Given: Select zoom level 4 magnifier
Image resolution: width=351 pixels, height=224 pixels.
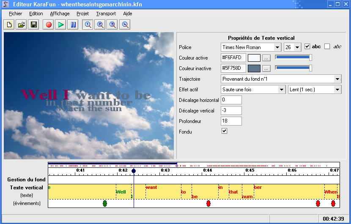Looking at the screenshot, I should 125,25.
